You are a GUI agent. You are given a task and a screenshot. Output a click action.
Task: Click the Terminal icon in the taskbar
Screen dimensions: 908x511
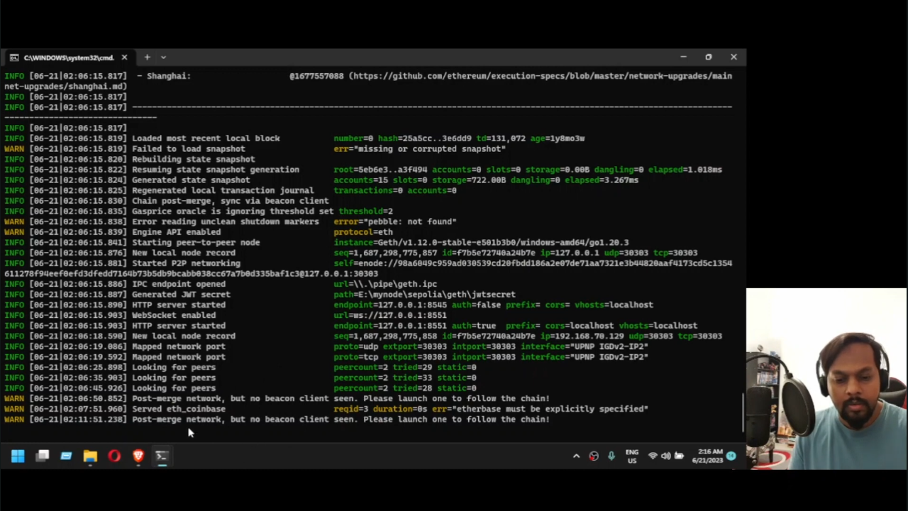click(x=162, y=456)
